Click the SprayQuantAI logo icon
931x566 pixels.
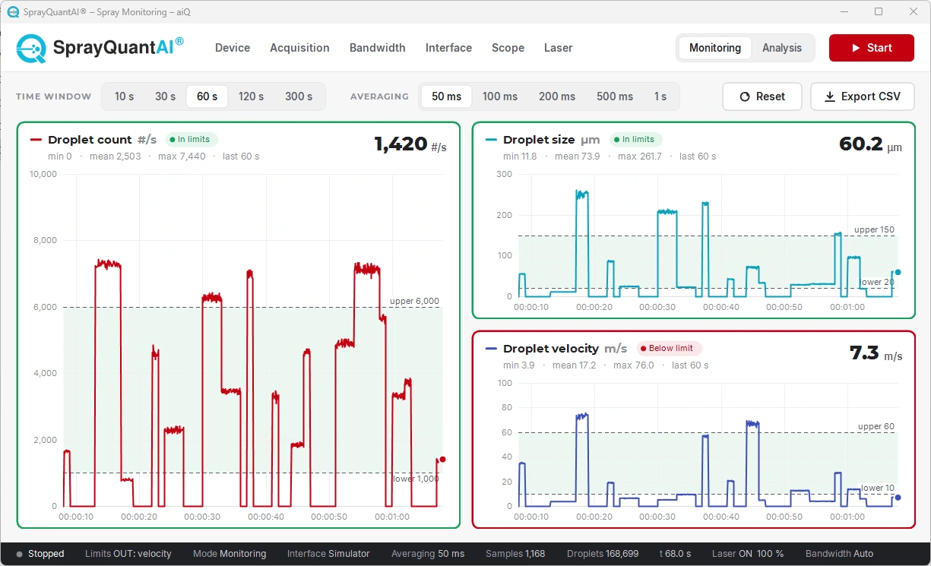pyautogui.click(x=31, y=48)
